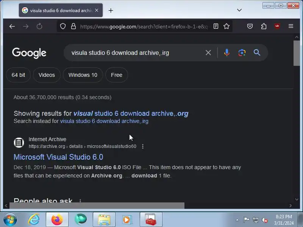Click the forward navigation arrow
Viewport: 303px width, 227px height.
tap(25, 26)
